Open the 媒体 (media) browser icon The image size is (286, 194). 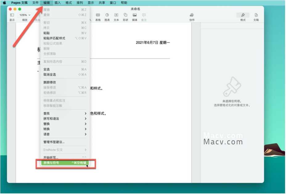pyautogui.click(x=134, y=15)
